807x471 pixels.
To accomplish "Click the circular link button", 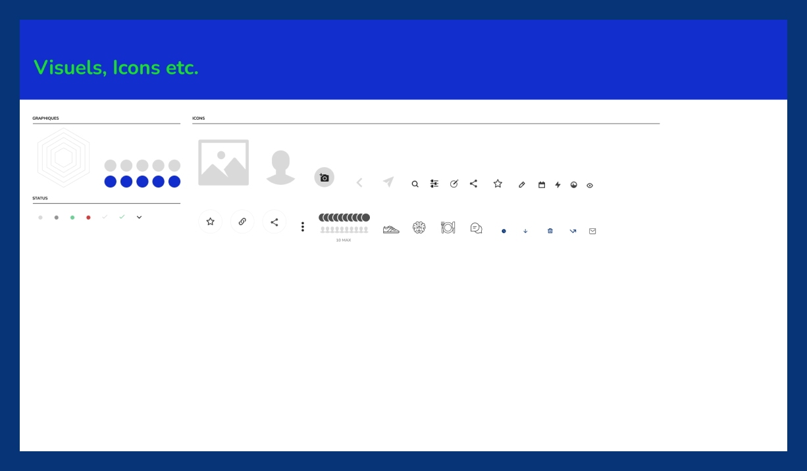I will 242,222.
